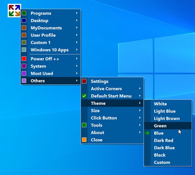The height and width of the screenshot is (175, 195).
Task: Expand the Programs submenu arrow
Action: [x=77, y=13]
